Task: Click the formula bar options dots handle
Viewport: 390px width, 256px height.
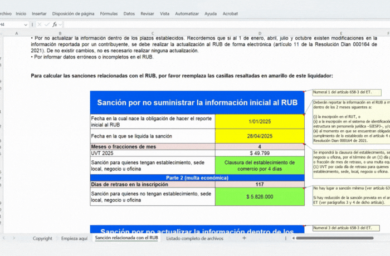Action: pos(32,24)
